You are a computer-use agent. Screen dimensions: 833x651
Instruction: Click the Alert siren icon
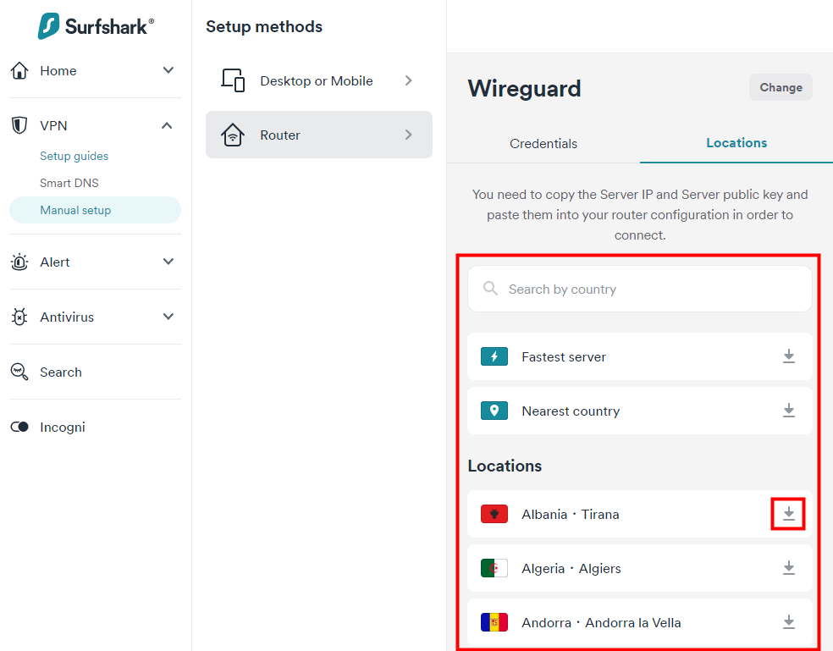tap(19, 262)
